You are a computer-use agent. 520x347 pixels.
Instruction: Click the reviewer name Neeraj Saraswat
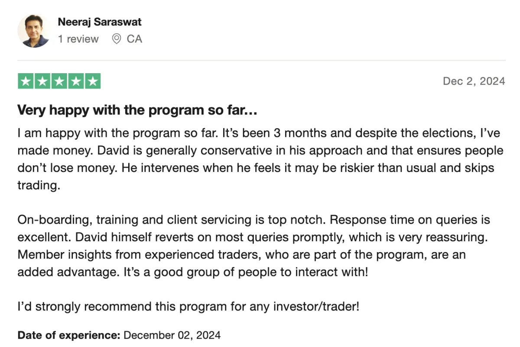pos(100,22)
